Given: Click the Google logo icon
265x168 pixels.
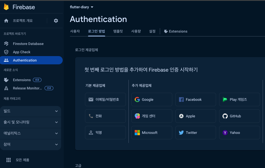Looking at the screenshot, I should pos(137,100).
